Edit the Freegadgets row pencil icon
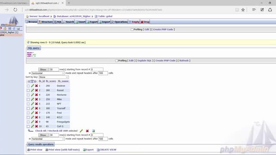 click(32, 122)
